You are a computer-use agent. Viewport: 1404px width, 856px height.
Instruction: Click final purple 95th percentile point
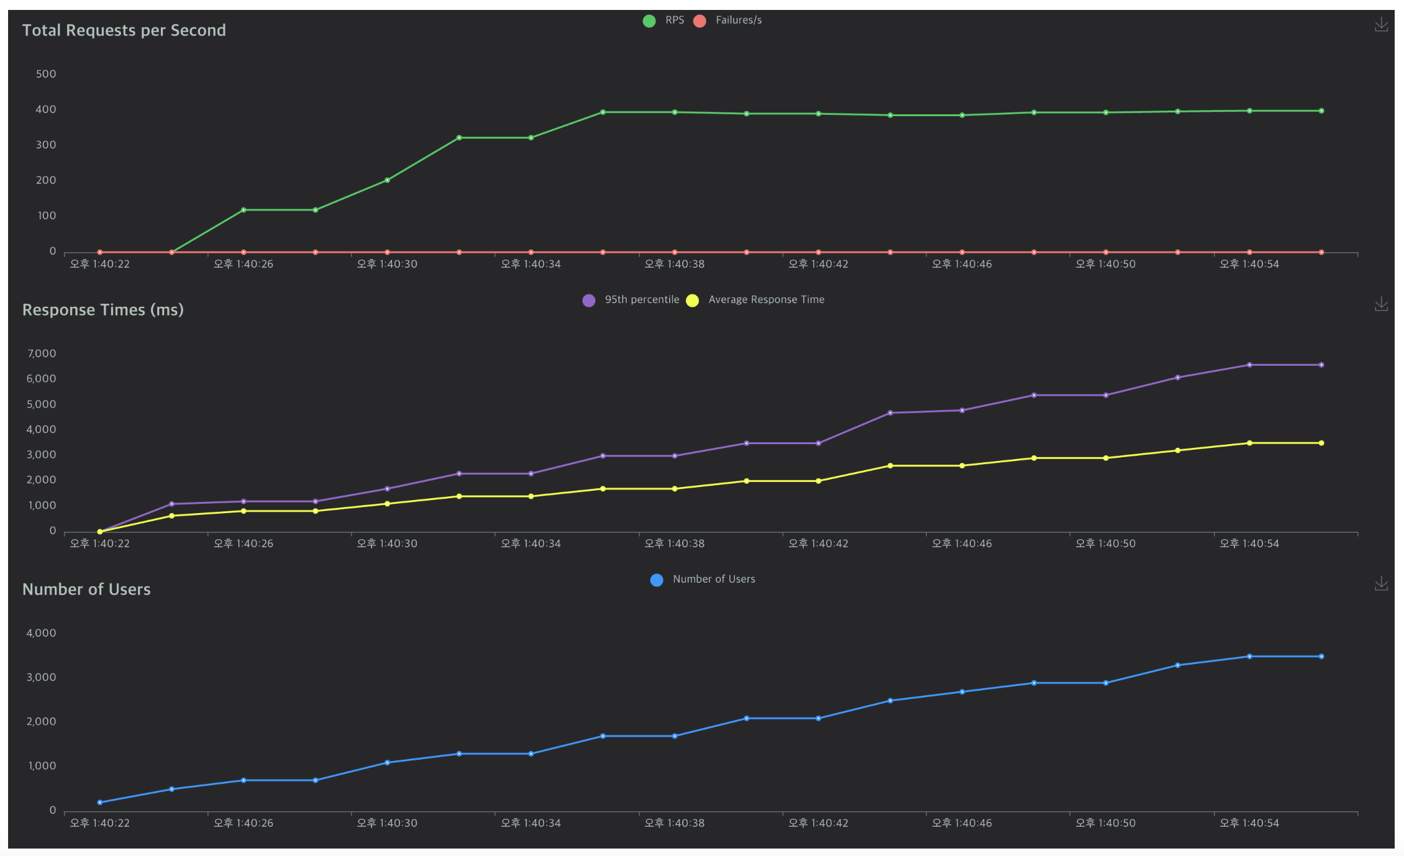[1321, 365]
